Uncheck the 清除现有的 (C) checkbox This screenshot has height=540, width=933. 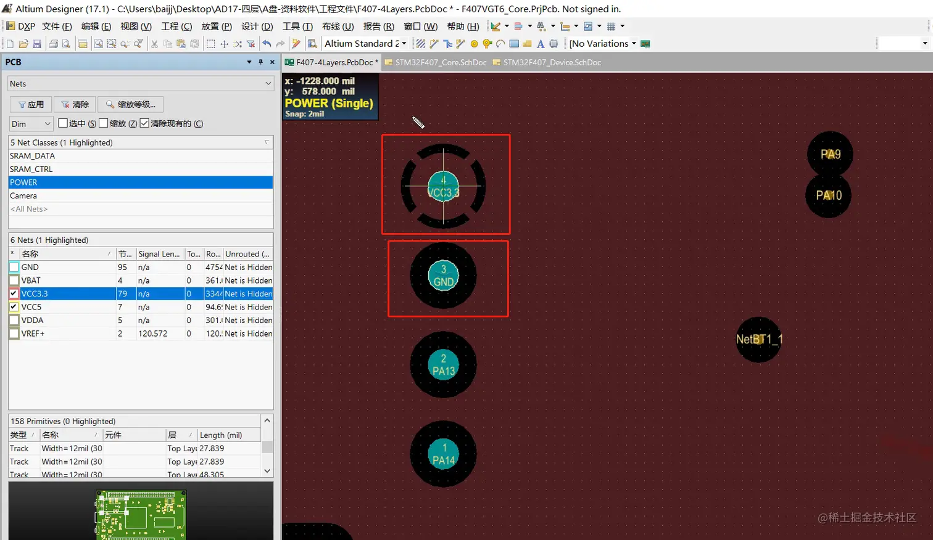(144, 123)
